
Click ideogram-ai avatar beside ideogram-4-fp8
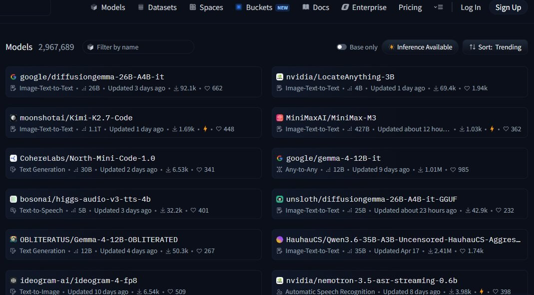pos(13,281)
